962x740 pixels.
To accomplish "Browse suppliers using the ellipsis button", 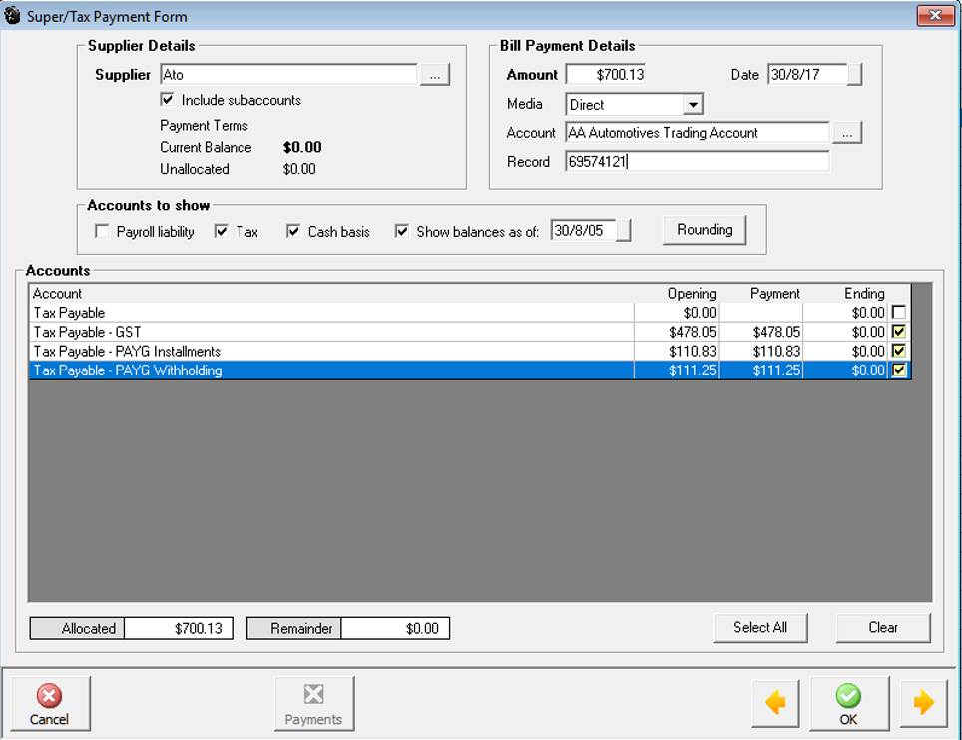I will coord(434,75).
